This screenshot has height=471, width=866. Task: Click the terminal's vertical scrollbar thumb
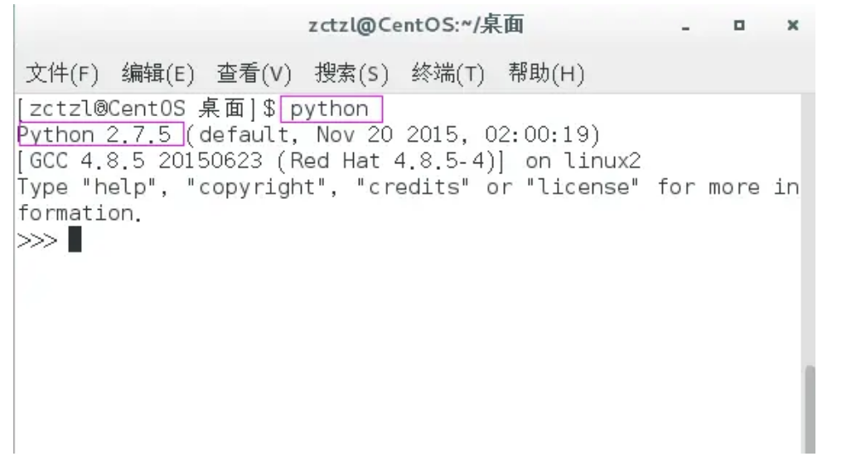coord(810,410)
